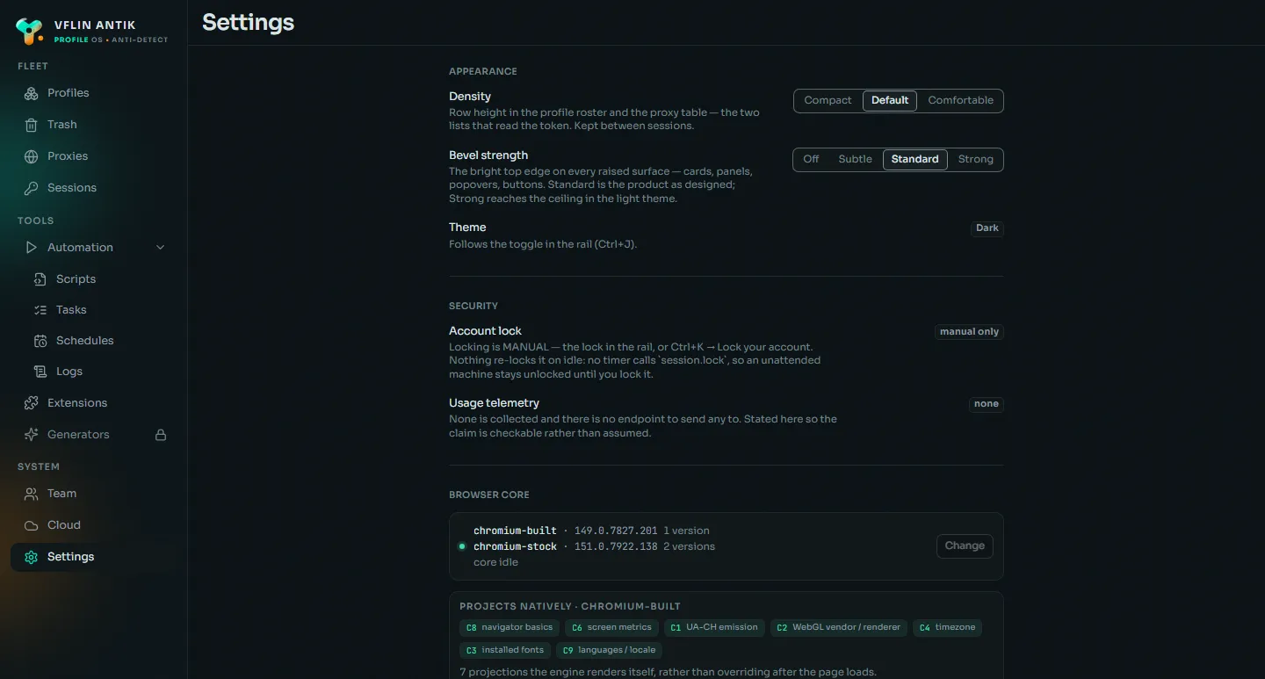Screen dimensions: 1265x679
Task: Click the Settings page heading
Action: [248, 23]
